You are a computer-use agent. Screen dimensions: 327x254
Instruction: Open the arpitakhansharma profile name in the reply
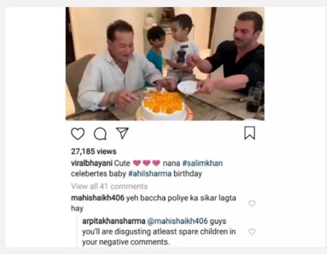pyautogui.click(x=114, y=221)
